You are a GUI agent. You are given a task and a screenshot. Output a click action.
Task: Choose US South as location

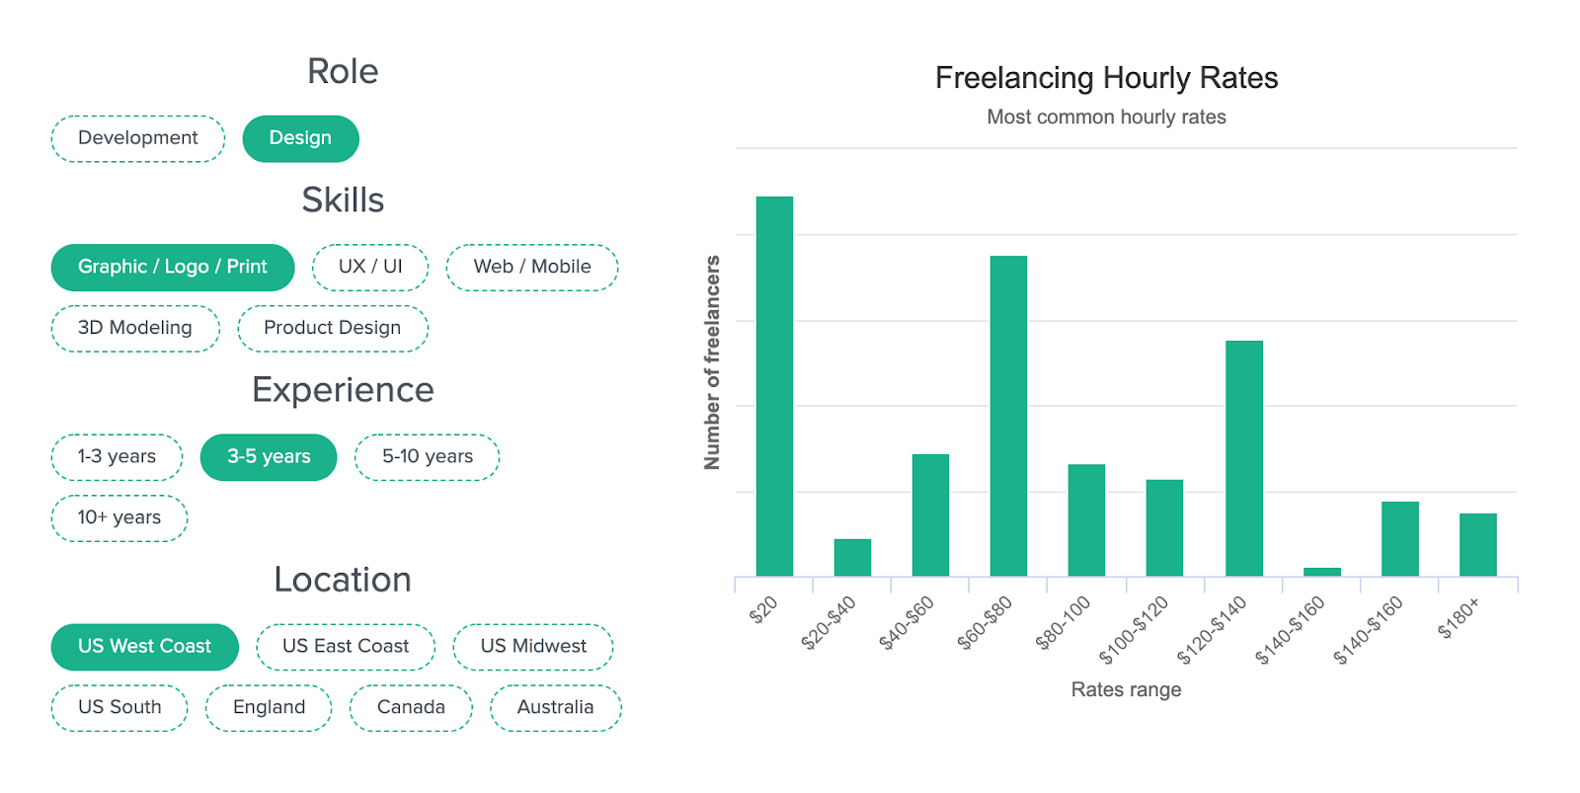(119, 708)
